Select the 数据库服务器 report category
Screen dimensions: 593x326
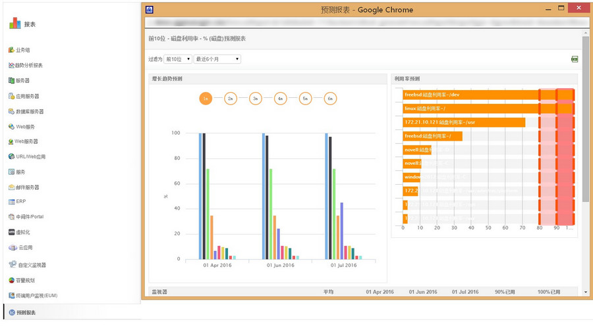pos(30,111)
